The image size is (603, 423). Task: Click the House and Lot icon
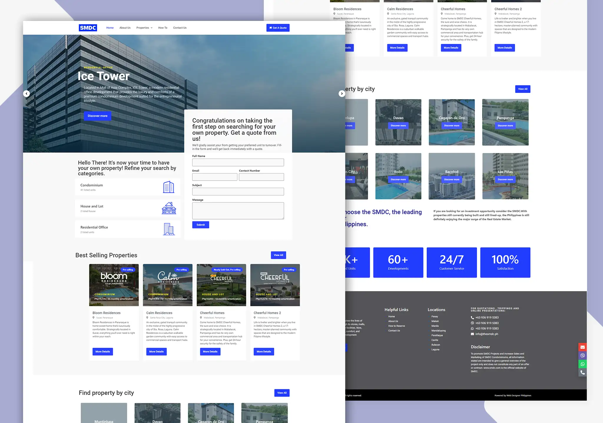(x=169, y=208)
